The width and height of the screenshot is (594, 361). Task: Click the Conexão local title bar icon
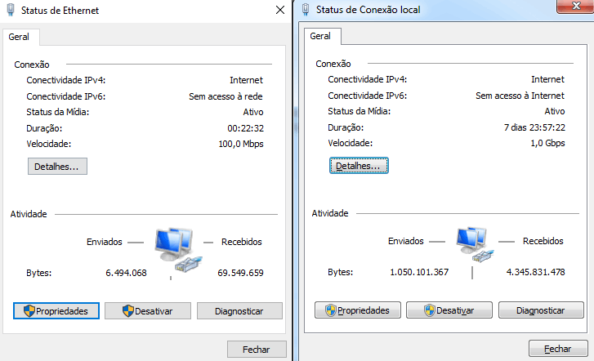click(x=306, y=10)
